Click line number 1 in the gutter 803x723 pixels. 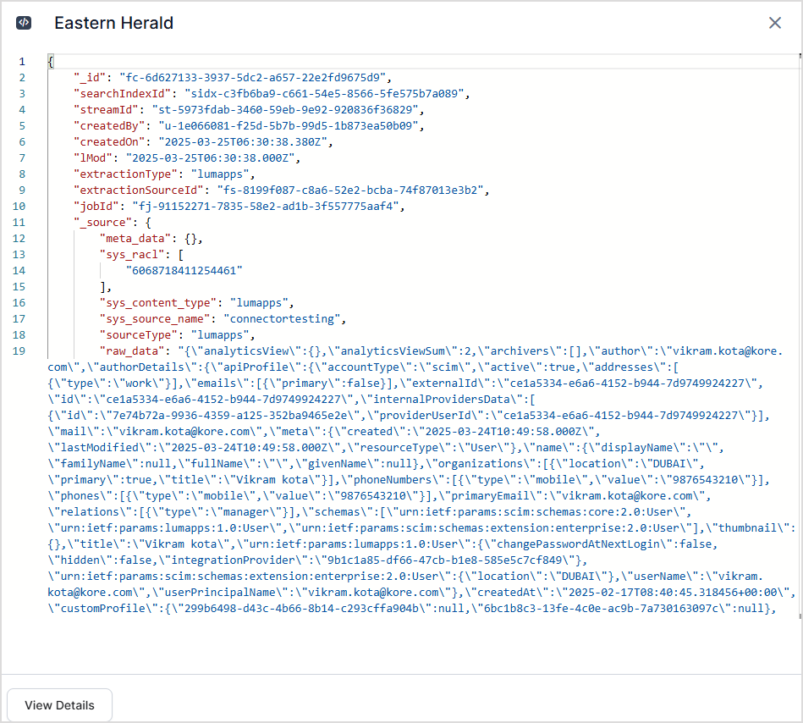click(x=22, y=62)
